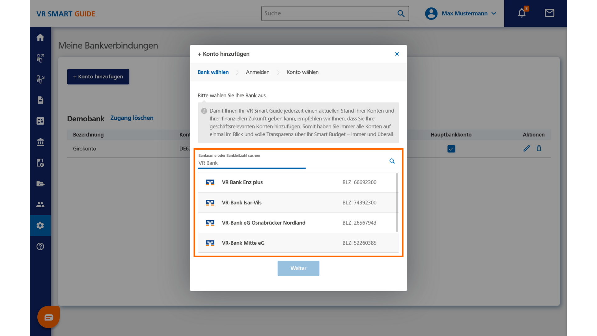
Task: Open the bank building icon in sidebar
Action: (40, 142)
